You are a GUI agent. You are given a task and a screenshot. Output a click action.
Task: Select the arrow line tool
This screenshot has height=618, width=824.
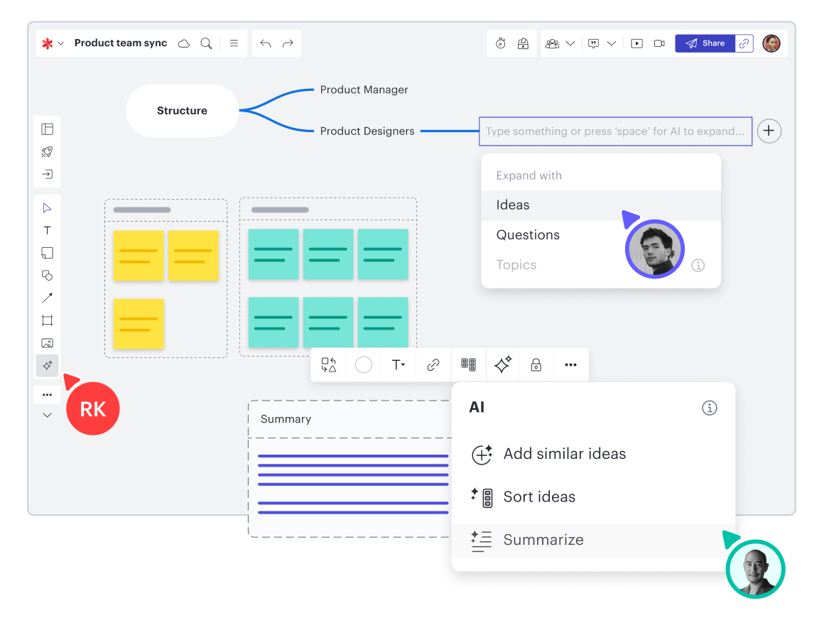coord(47,298)
